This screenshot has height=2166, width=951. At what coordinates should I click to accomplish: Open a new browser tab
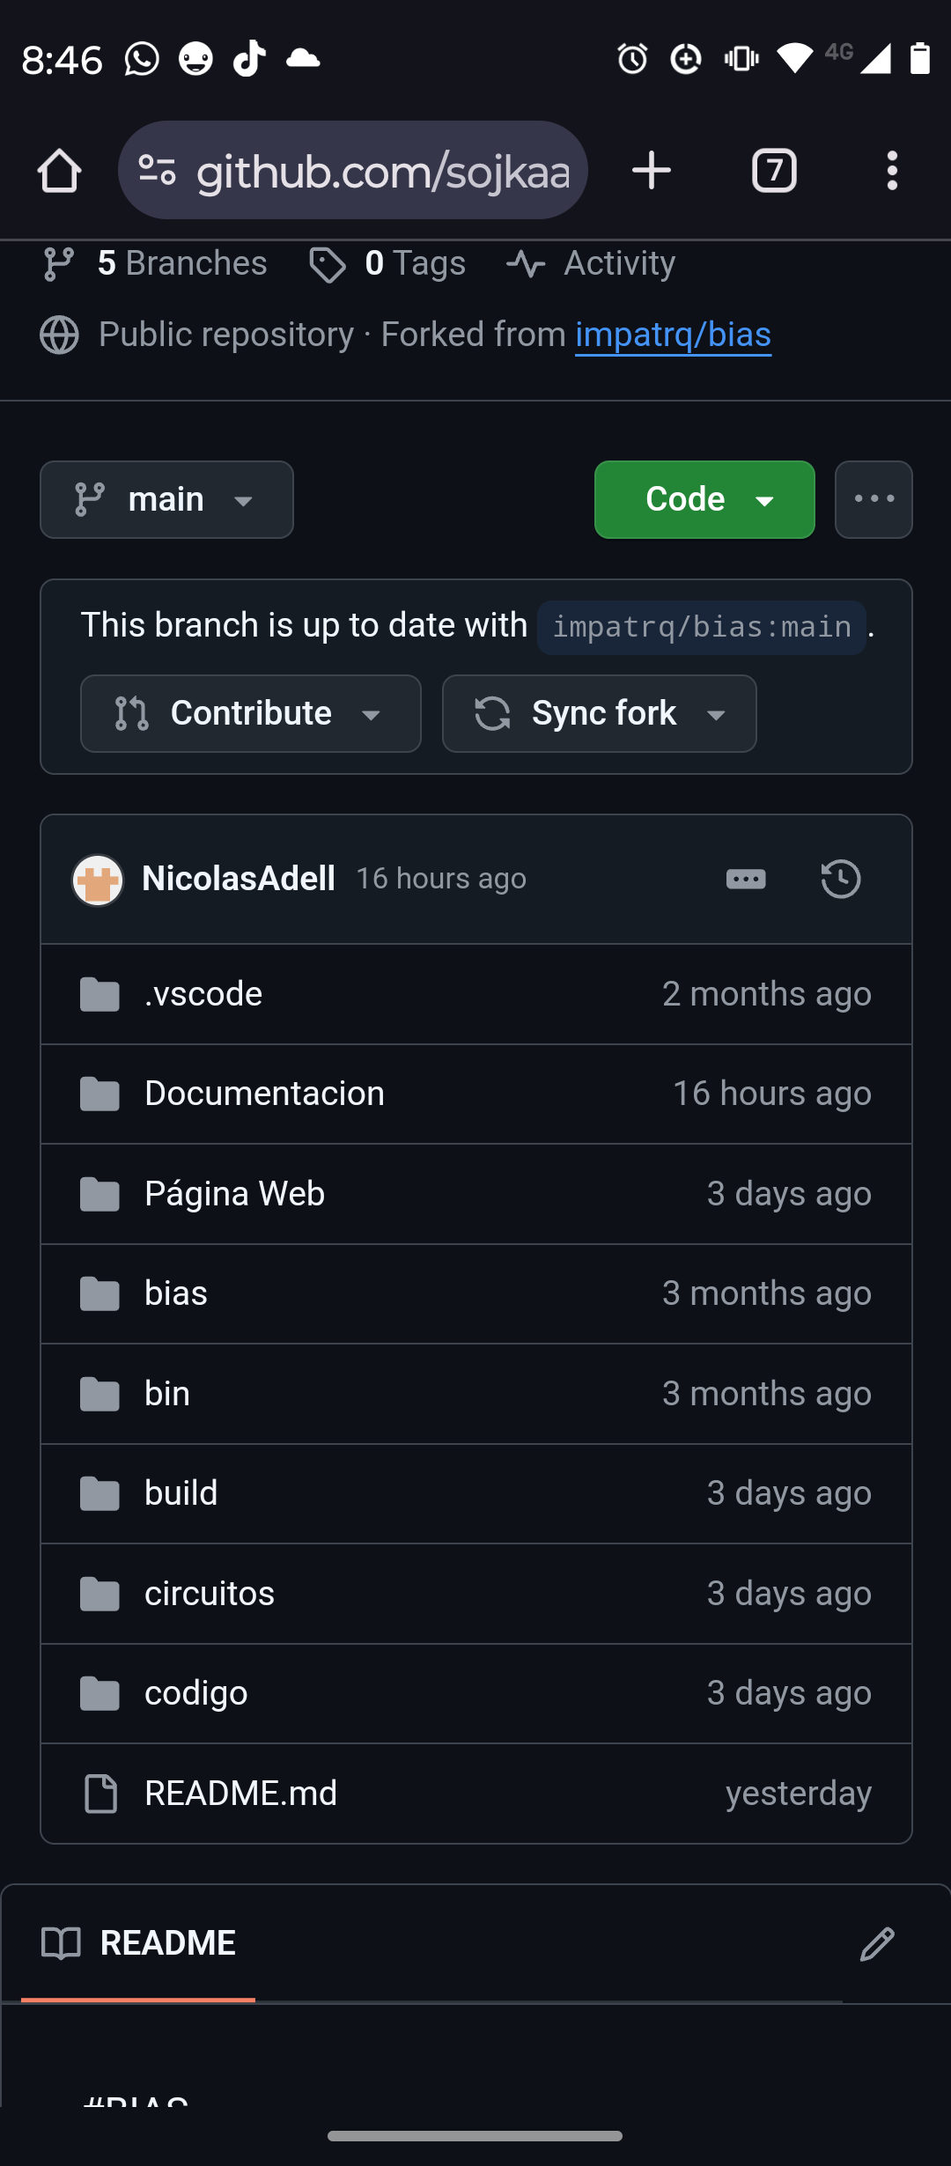click(x=652, y=170)
